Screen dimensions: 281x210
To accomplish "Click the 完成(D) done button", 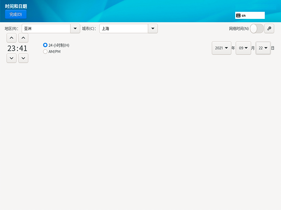I will coord(16,14).
